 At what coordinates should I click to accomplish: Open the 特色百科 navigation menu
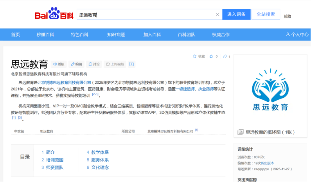click(79, 35)
